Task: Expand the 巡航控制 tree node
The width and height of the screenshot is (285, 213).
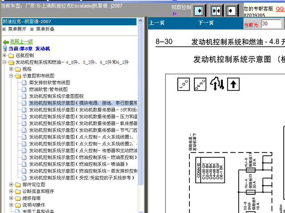Action: coord(5,55)
